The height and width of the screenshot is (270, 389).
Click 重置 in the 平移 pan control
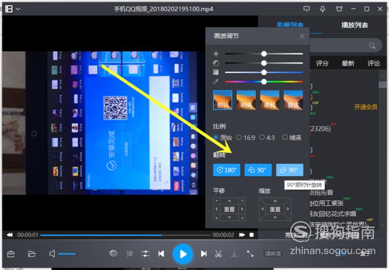pyautogui.click(x=229, y=209)
